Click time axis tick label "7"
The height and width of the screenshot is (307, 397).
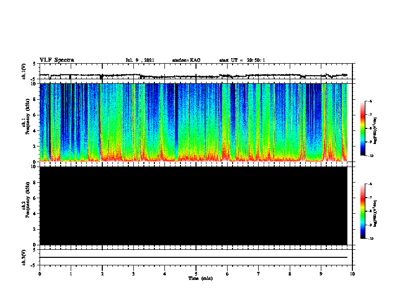pos(259,274)
